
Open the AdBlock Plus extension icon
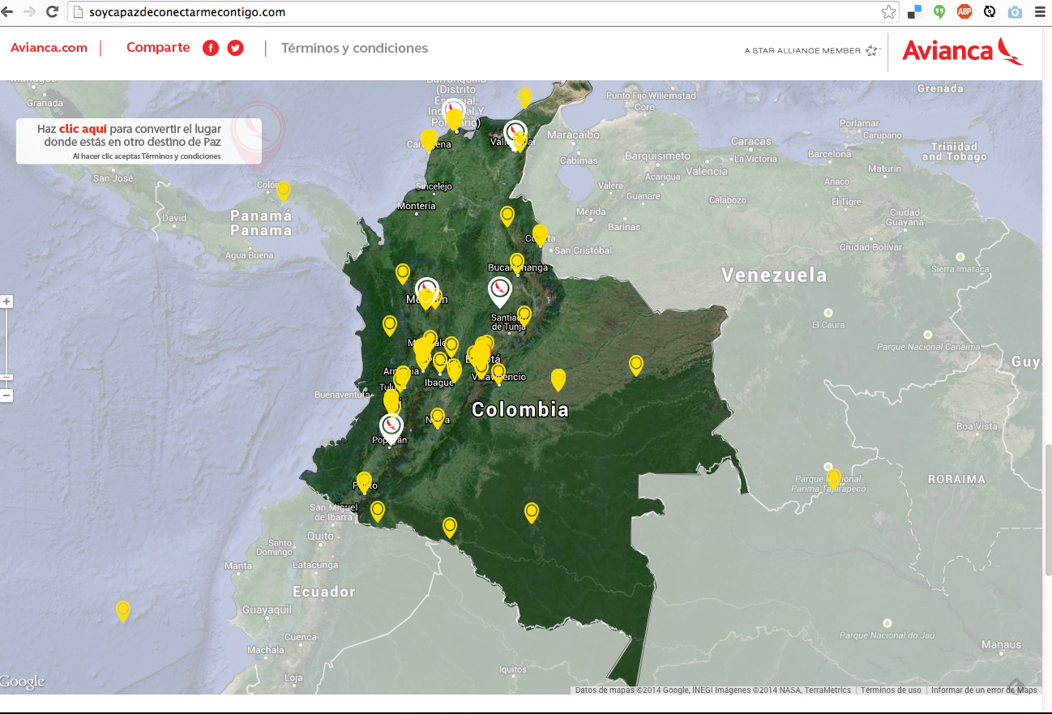click(x=964, y=12)
